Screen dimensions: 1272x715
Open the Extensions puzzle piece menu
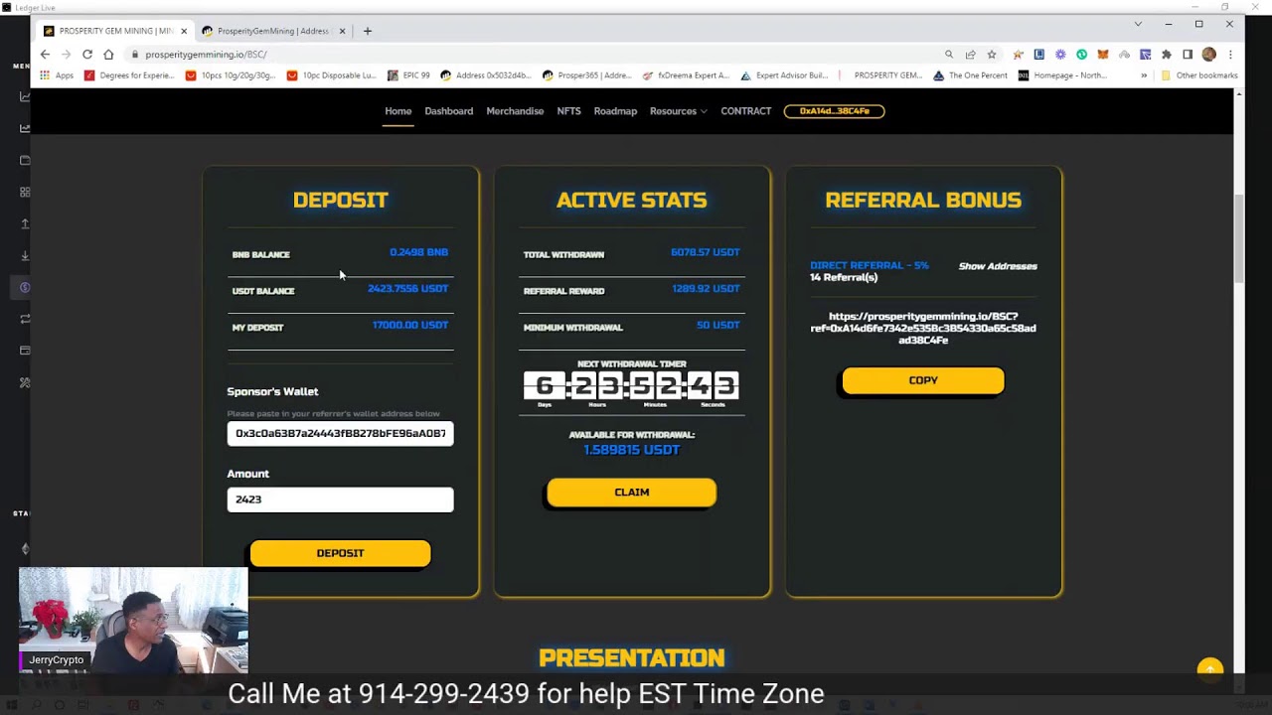(1167, 55)
